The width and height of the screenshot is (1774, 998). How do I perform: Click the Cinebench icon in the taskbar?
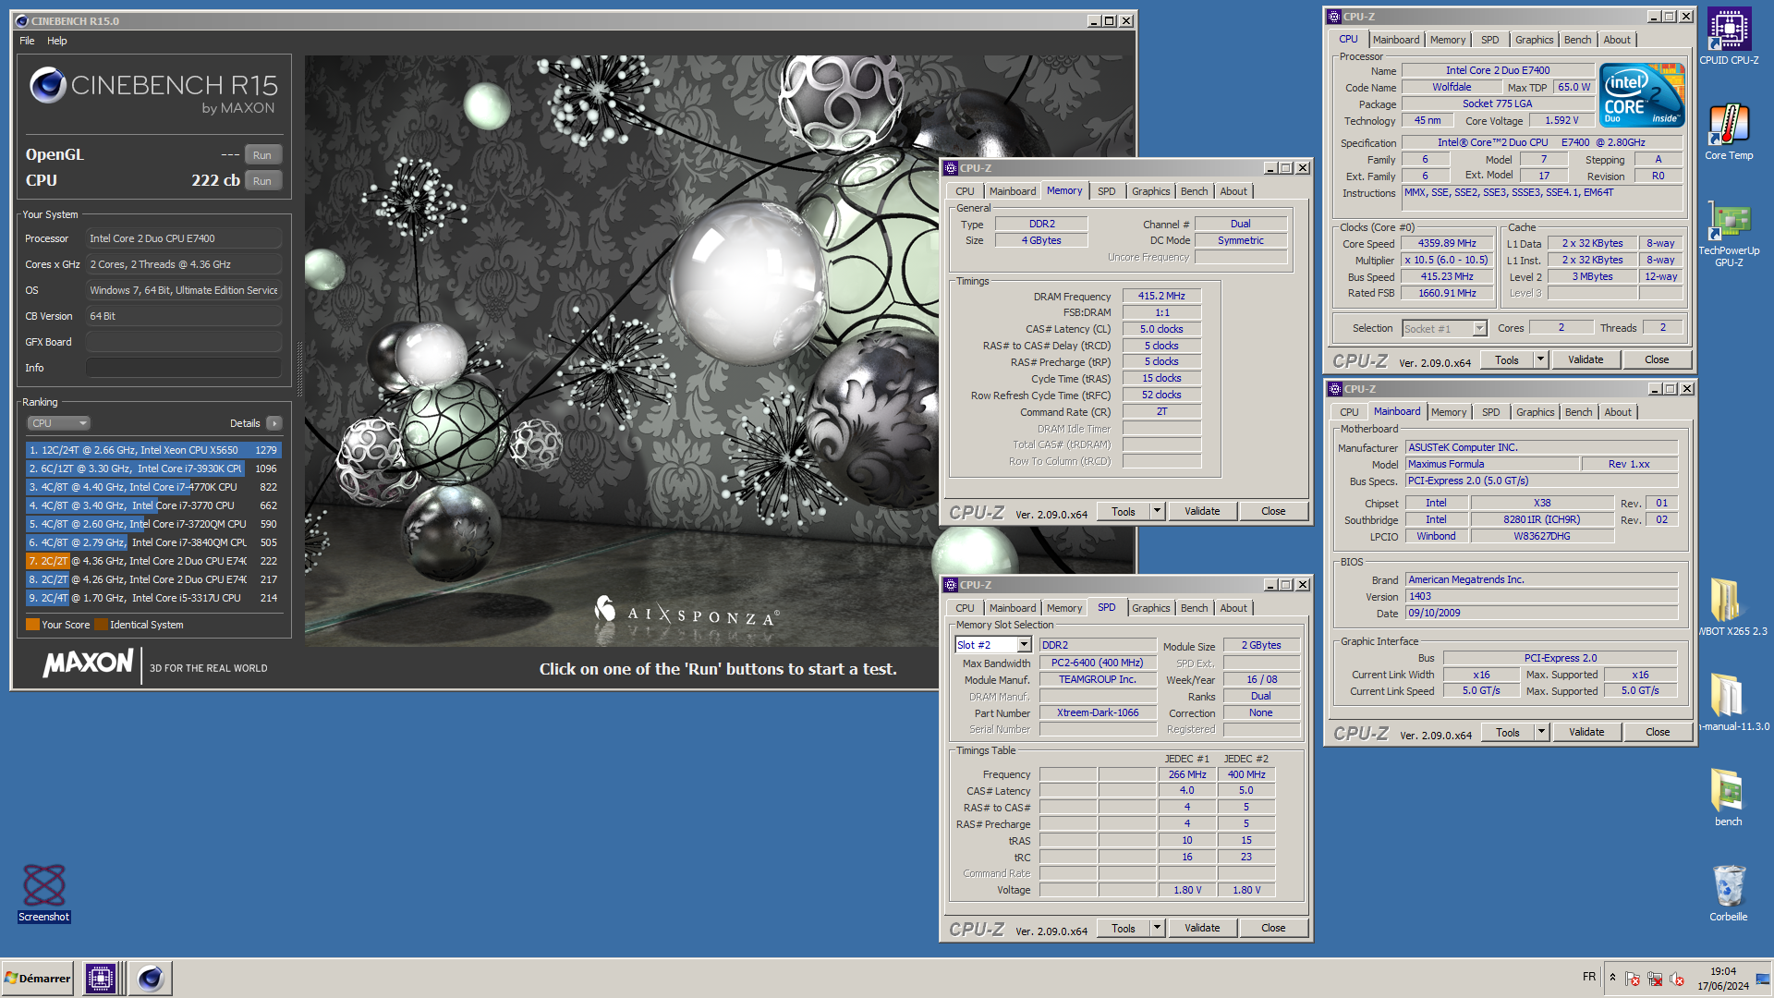(151, 978)
